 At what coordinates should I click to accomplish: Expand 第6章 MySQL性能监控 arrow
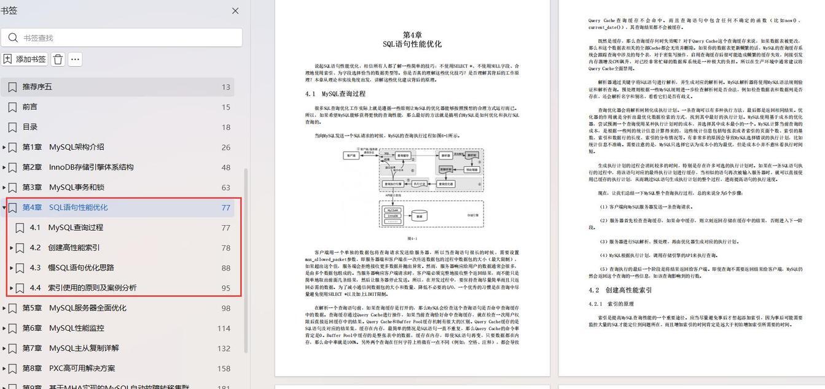[x=4, y=328]
